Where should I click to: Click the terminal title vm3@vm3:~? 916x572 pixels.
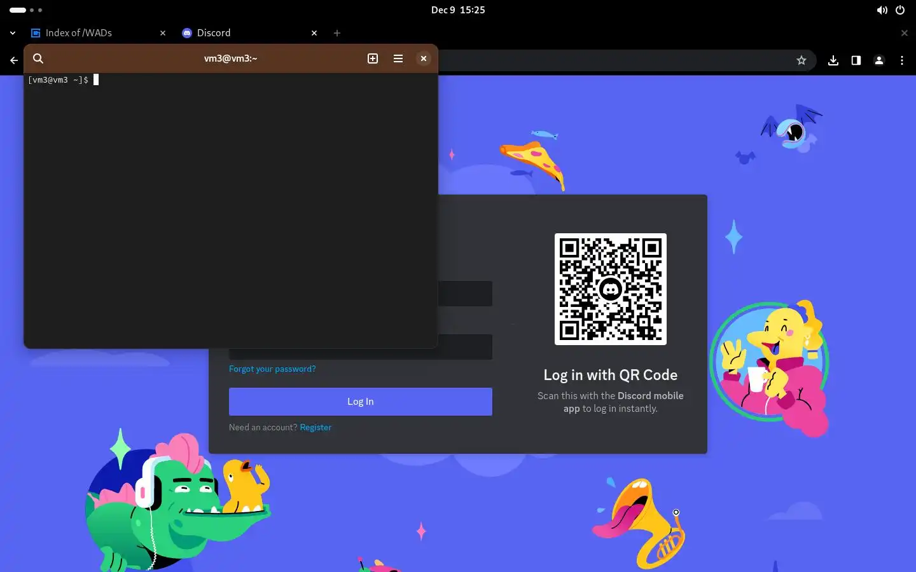tap(230, 58)
